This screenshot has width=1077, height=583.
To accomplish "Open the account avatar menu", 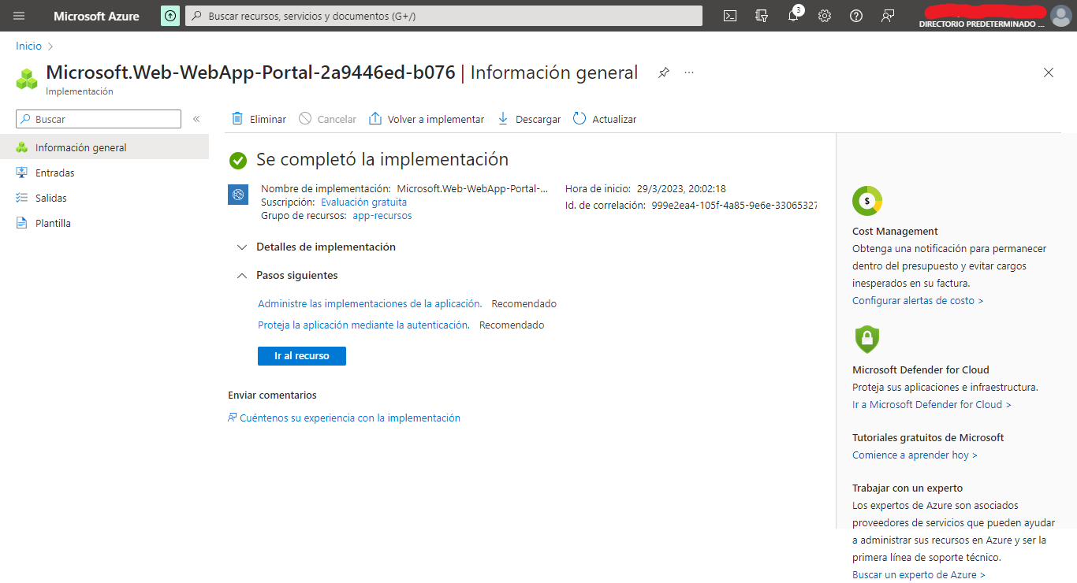I will click(x=1060, y=16).
